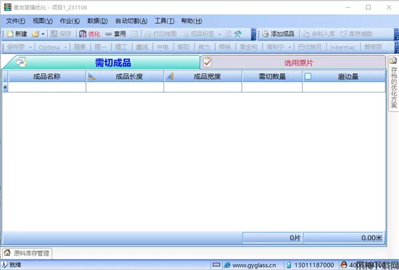Click 添加成品 add product button

click(278, 34)
